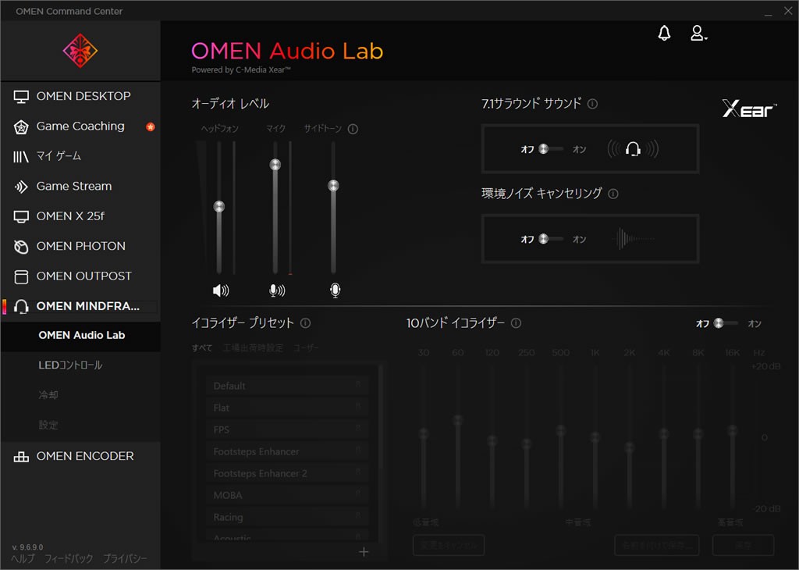
Task: Select OMEN Audio Lab sub-tab
Action: [81, 336]
